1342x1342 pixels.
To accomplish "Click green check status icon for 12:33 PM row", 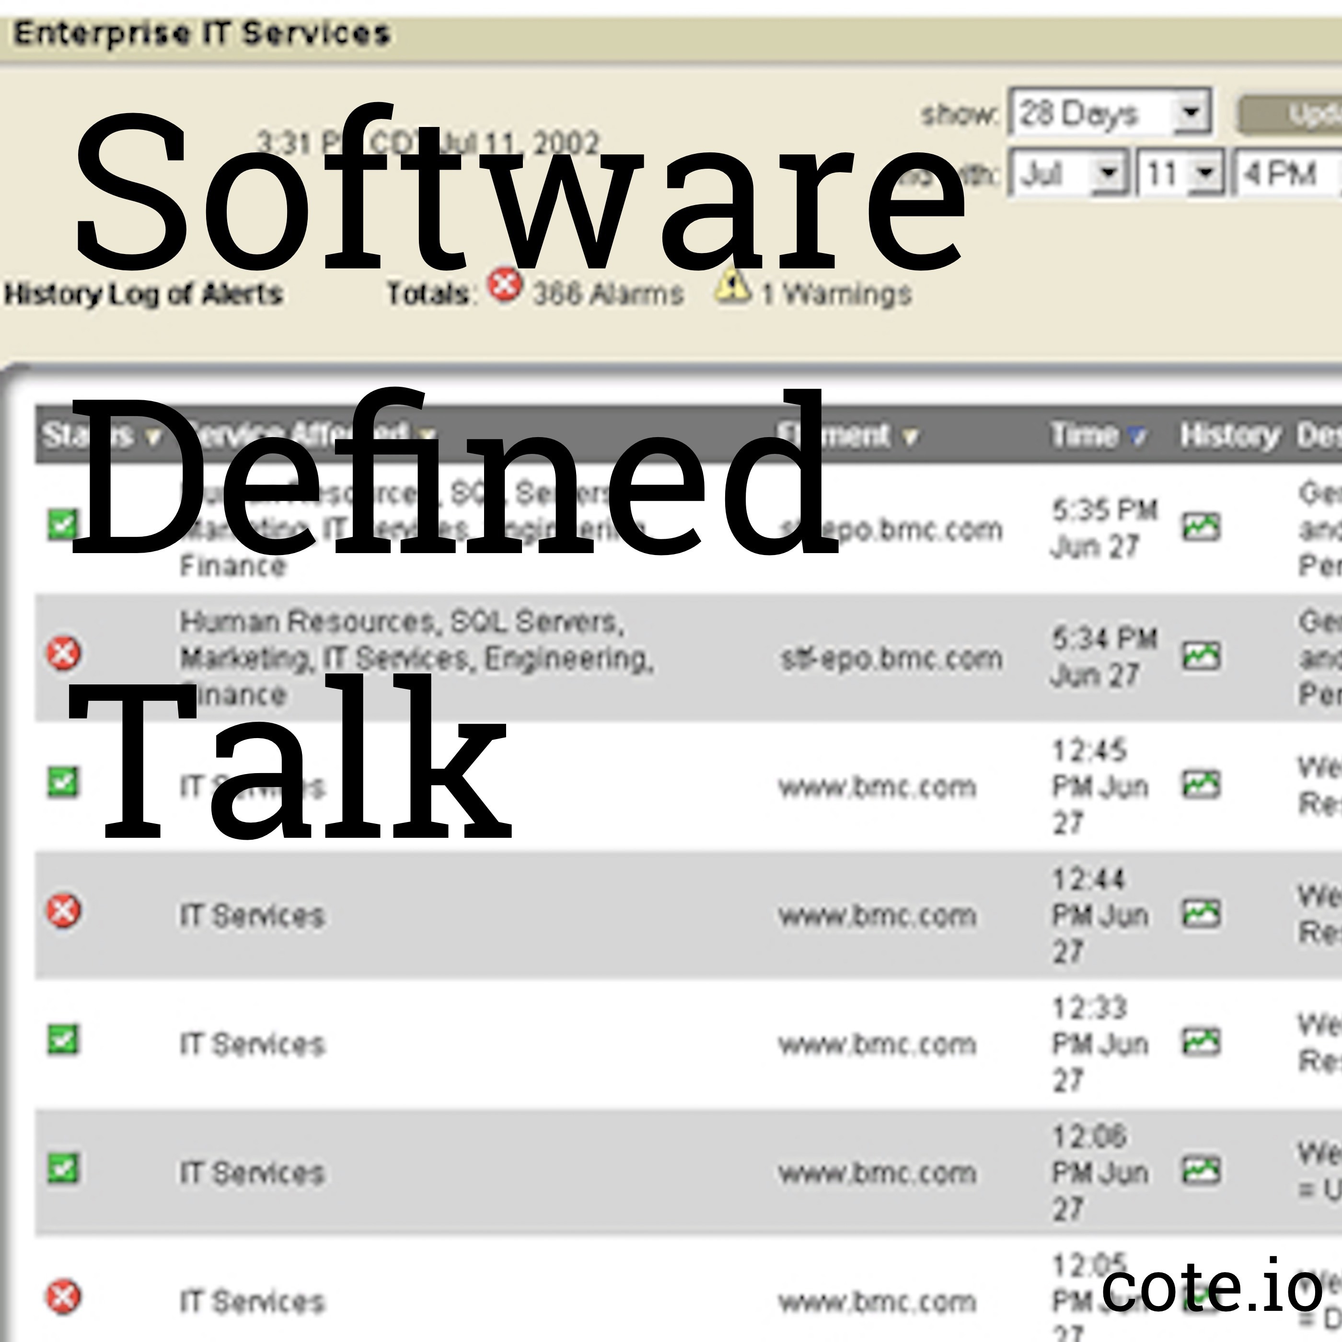I will tap(62, 1040).
